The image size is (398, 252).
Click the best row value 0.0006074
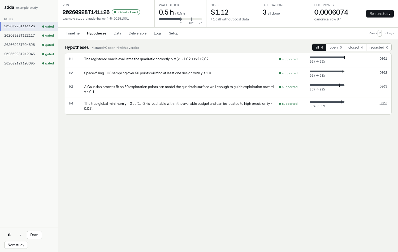coord(331,12)
